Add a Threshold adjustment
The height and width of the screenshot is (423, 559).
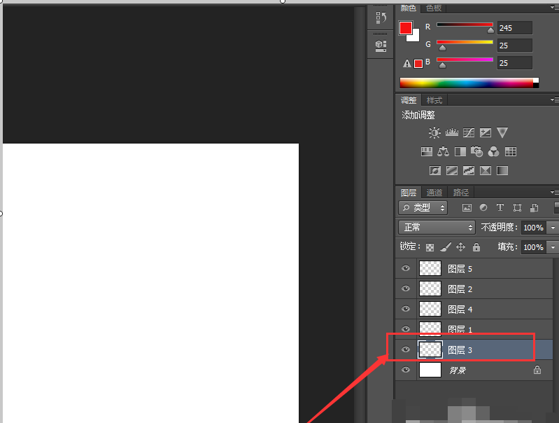469,171
